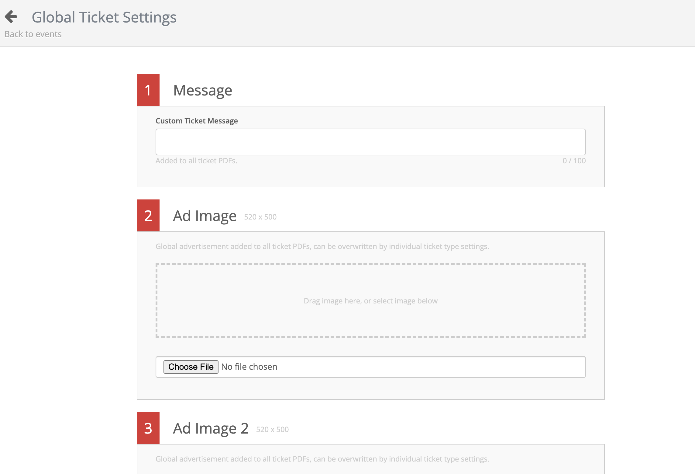Click the Ad Image drag-and-drop zone
This screenshot has width=695, height=474.
[370, 300]
